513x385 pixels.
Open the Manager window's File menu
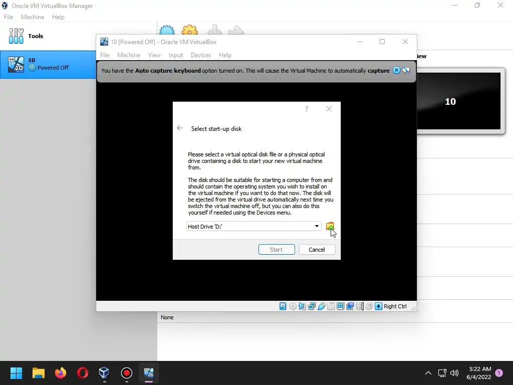click(x=9, y=17)
